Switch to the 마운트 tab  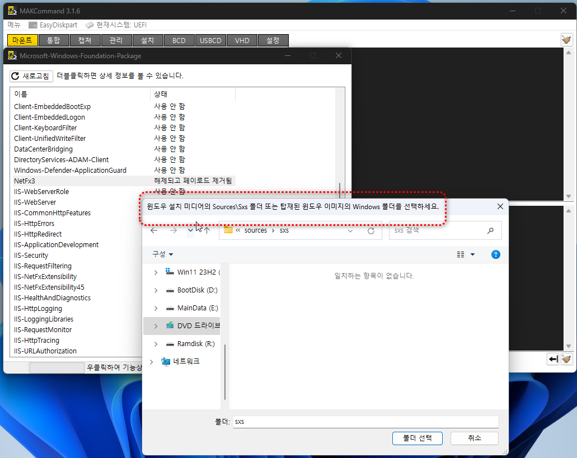tap(22, 40)
